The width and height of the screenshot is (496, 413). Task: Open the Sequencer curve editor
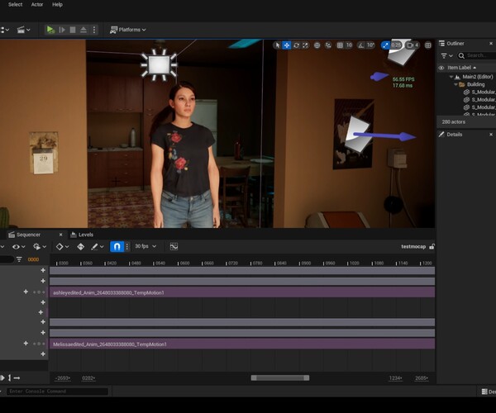[x=174, y=246]
